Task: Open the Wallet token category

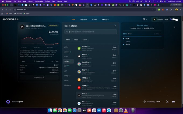Action: pos(66,47)
